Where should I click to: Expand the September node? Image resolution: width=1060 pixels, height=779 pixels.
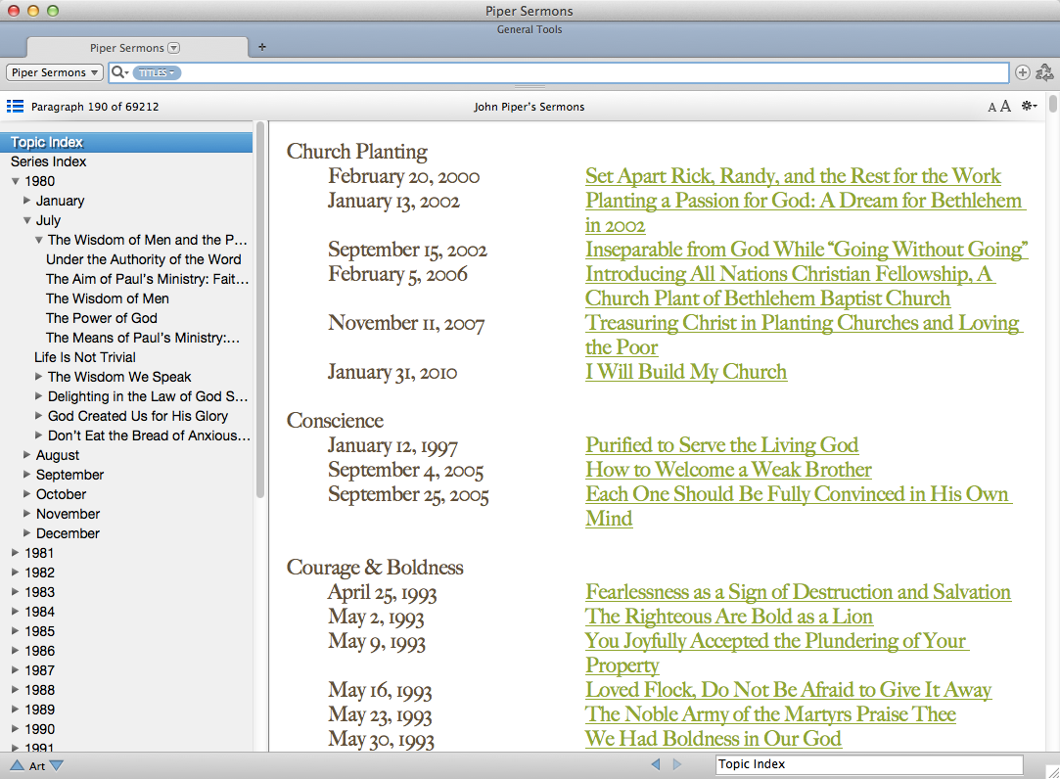coord(27,474)
